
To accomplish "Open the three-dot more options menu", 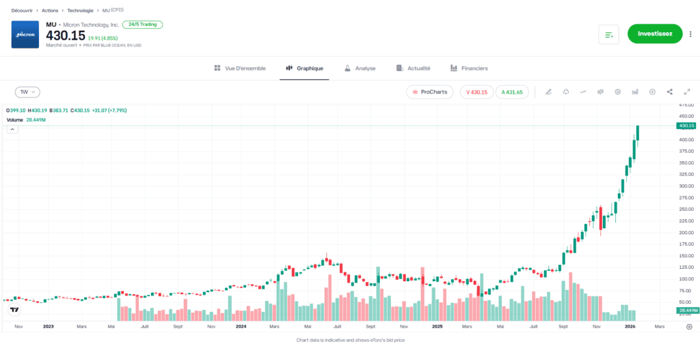I will click(691, 33).
